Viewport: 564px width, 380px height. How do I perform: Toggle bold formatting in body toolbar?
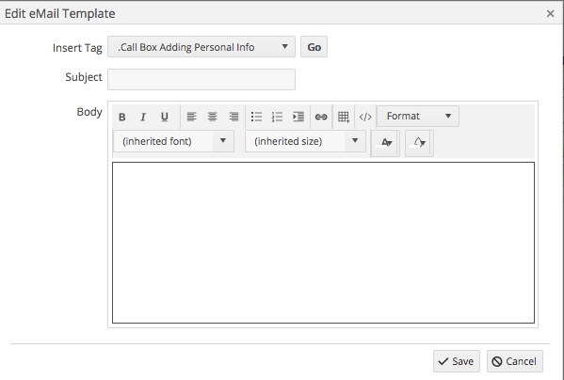(x=122, y=117)
